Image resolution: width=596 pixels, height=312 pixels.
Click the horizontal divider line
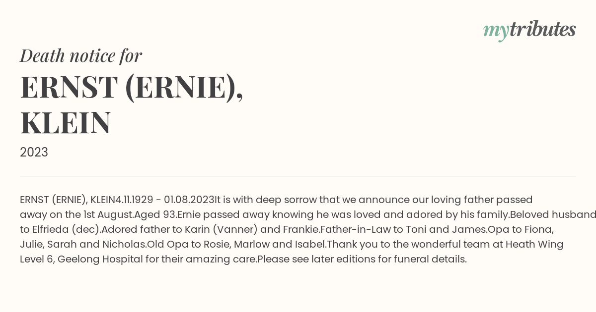[298, 176]
